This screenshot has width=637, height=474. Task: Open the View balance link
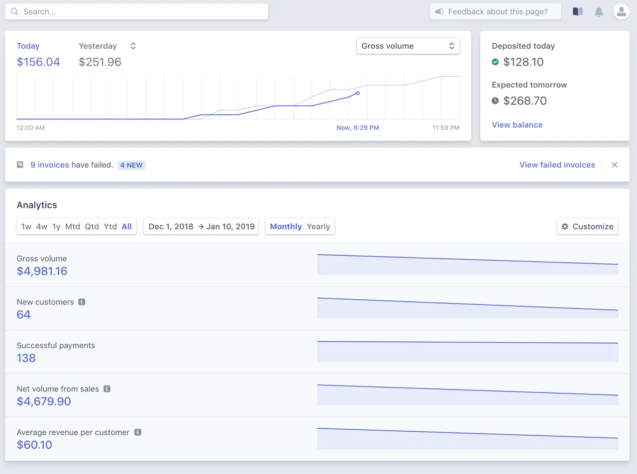click(517, 125)
